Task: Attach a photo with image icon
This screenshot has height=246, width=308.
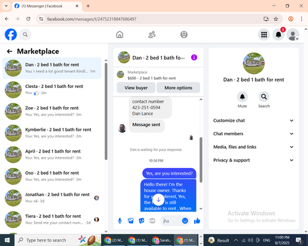Action: [131, 221]
